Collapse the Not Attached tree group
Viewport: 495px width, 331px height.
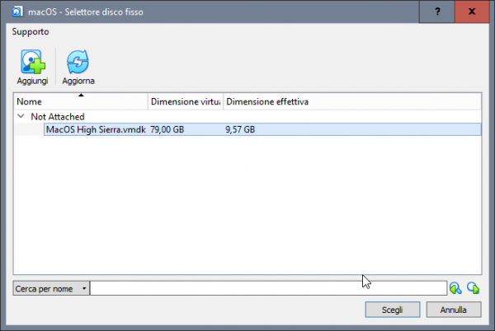point(21,116)
